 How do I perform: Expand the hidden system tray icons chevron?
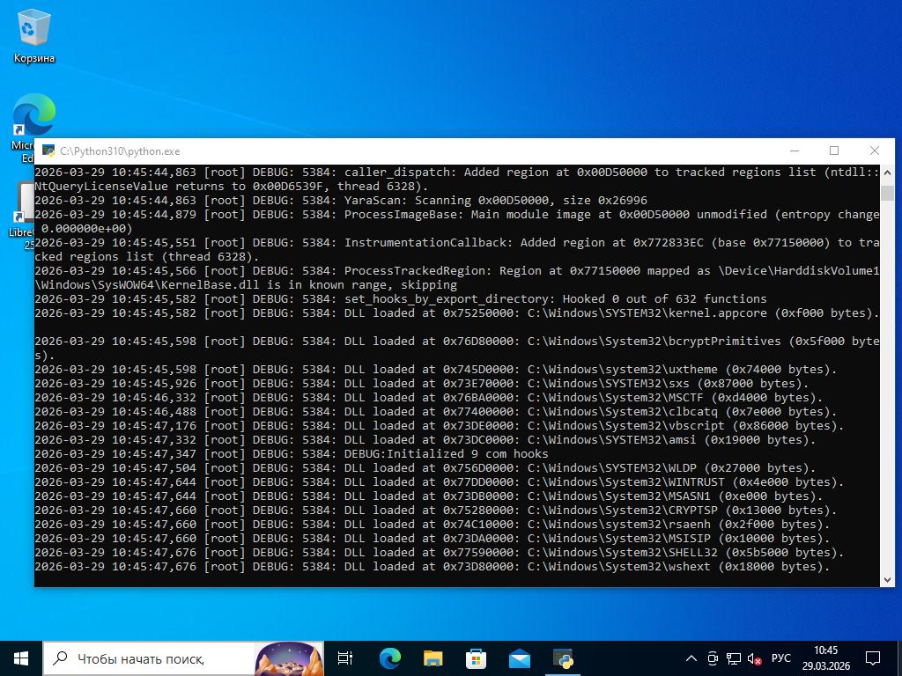coord(691,658)
